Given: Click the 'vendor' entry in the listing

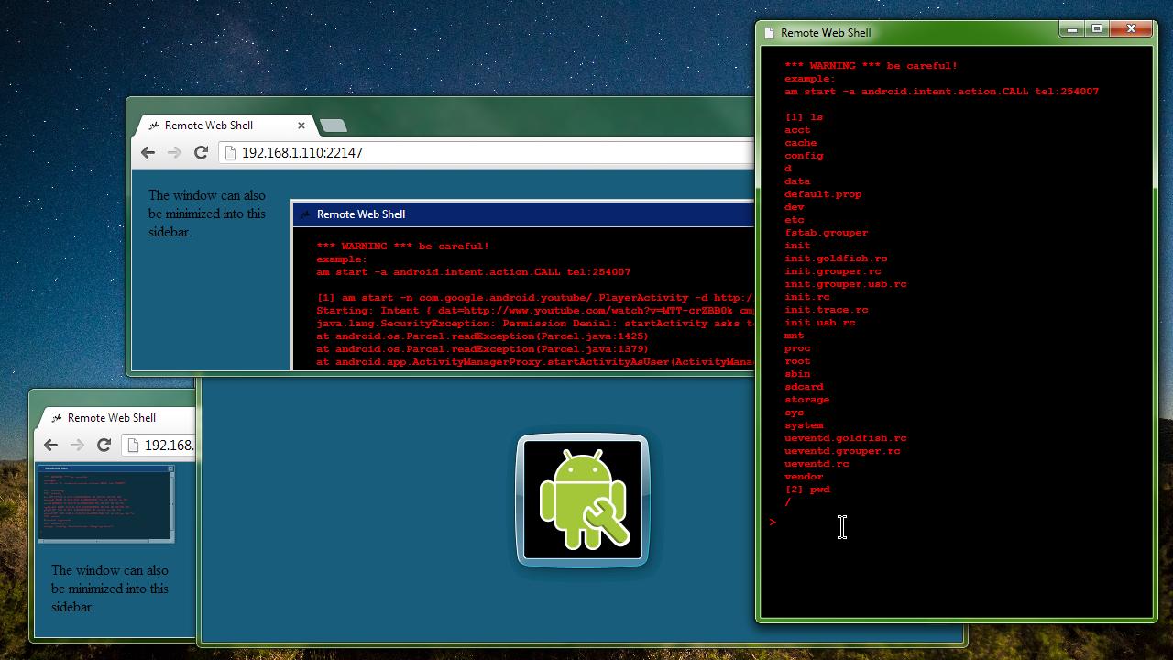Looking at the screenshot, I should pos(804,477).
